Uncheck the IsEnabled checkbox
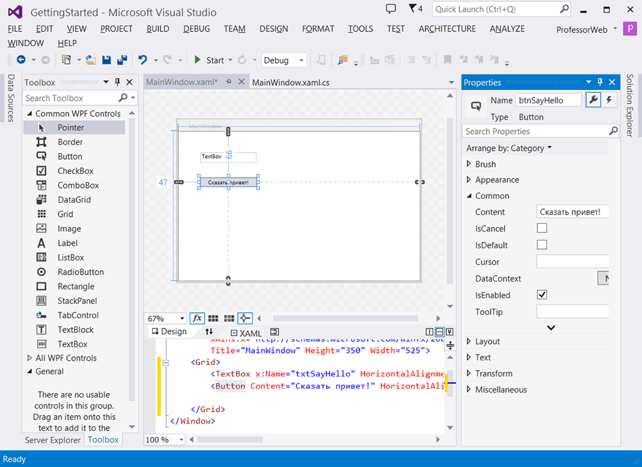The image size is (642, 467). pyautogui.click(x=542, y=294)
